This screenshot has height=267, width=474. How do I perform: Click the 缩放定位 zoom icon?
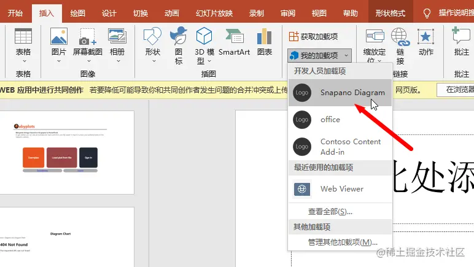click(x=375, y=36)
